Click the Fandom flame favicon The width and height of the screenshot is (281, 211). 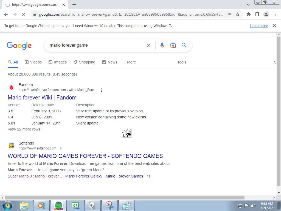[12, 87]
